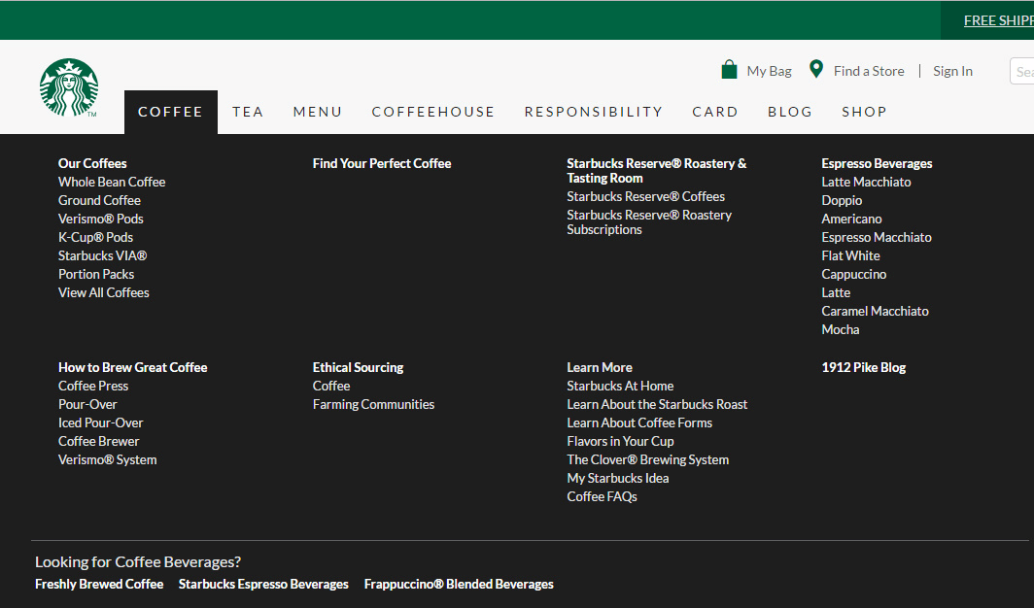Open Starbucks Reserve® Coffees link
The image size is (1034, 608).
pos(645,196)
